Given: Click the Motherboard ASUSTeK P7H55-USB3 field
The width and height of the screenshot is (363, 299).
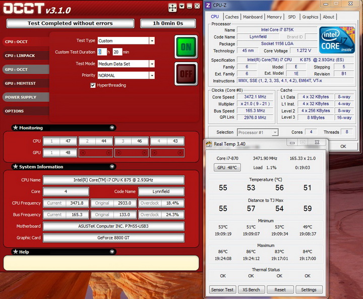Looking at the screenshot, I should (x=113, y=226).
